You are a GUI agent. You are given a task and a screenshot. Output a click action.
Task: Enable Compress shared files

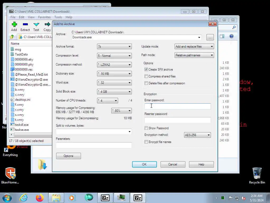point(146,76)
